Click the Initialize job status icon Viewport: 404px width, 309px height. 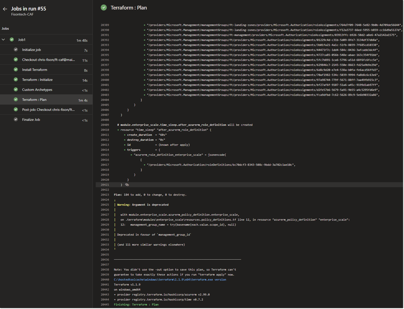coord(16,49)
